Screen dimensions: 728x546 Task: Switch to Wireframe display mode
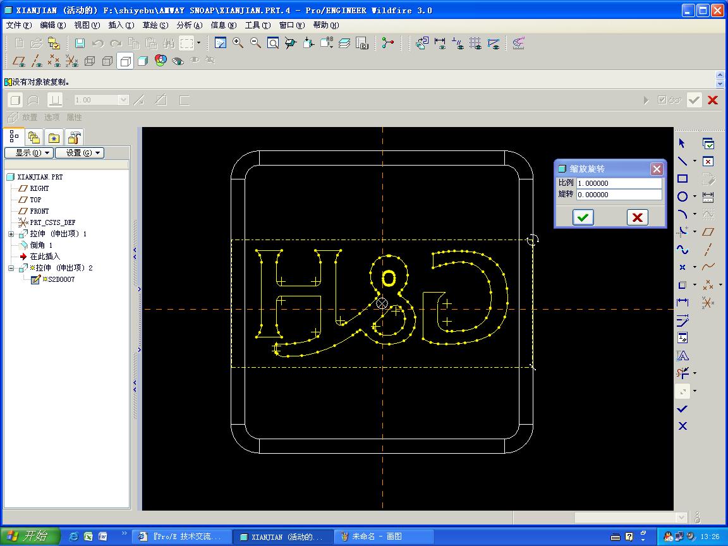[90, 61]
